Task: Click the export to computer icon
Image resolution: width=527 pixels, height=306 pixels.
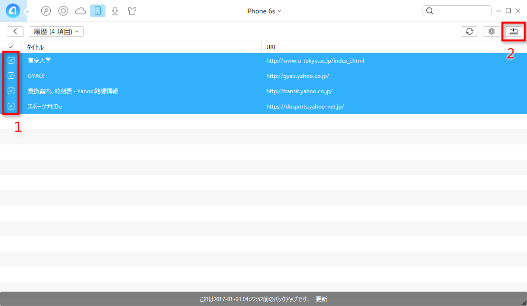Action: (x=514, y=32)
